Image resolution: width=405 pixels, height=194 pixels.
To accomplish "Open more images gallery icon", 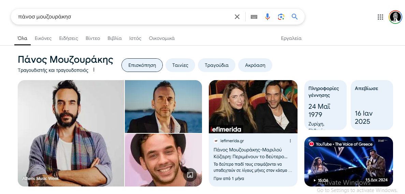I will pyautogui.click(x=190, y=175).
